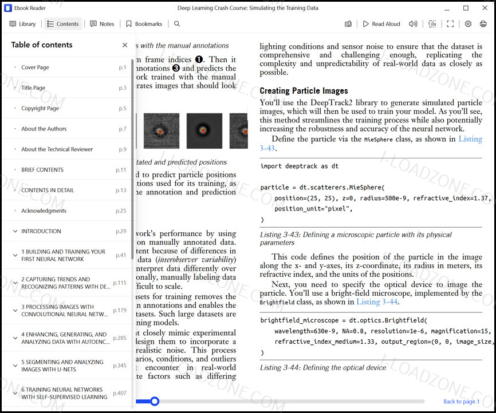Click the search magnifier icon

click(177, 24)
